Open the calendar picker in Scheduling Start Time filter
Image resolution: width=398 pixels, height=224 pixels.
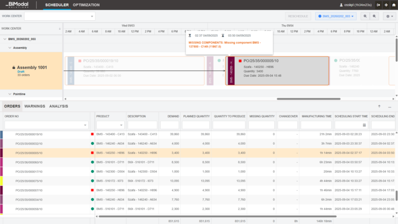[364, 125]
